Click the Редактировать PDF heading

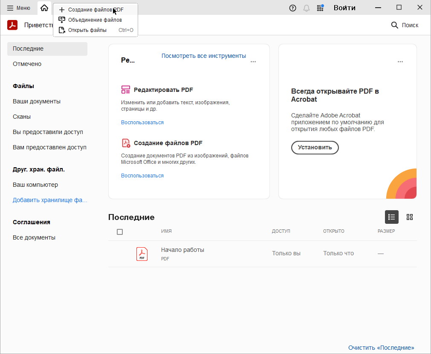pyautogui.click(x=164, y=90)
